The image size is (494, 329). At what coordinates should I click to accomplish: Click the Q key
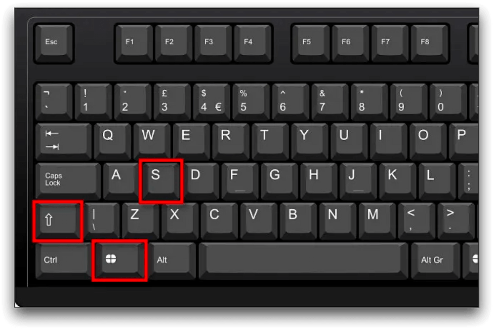tap(113, 142)
